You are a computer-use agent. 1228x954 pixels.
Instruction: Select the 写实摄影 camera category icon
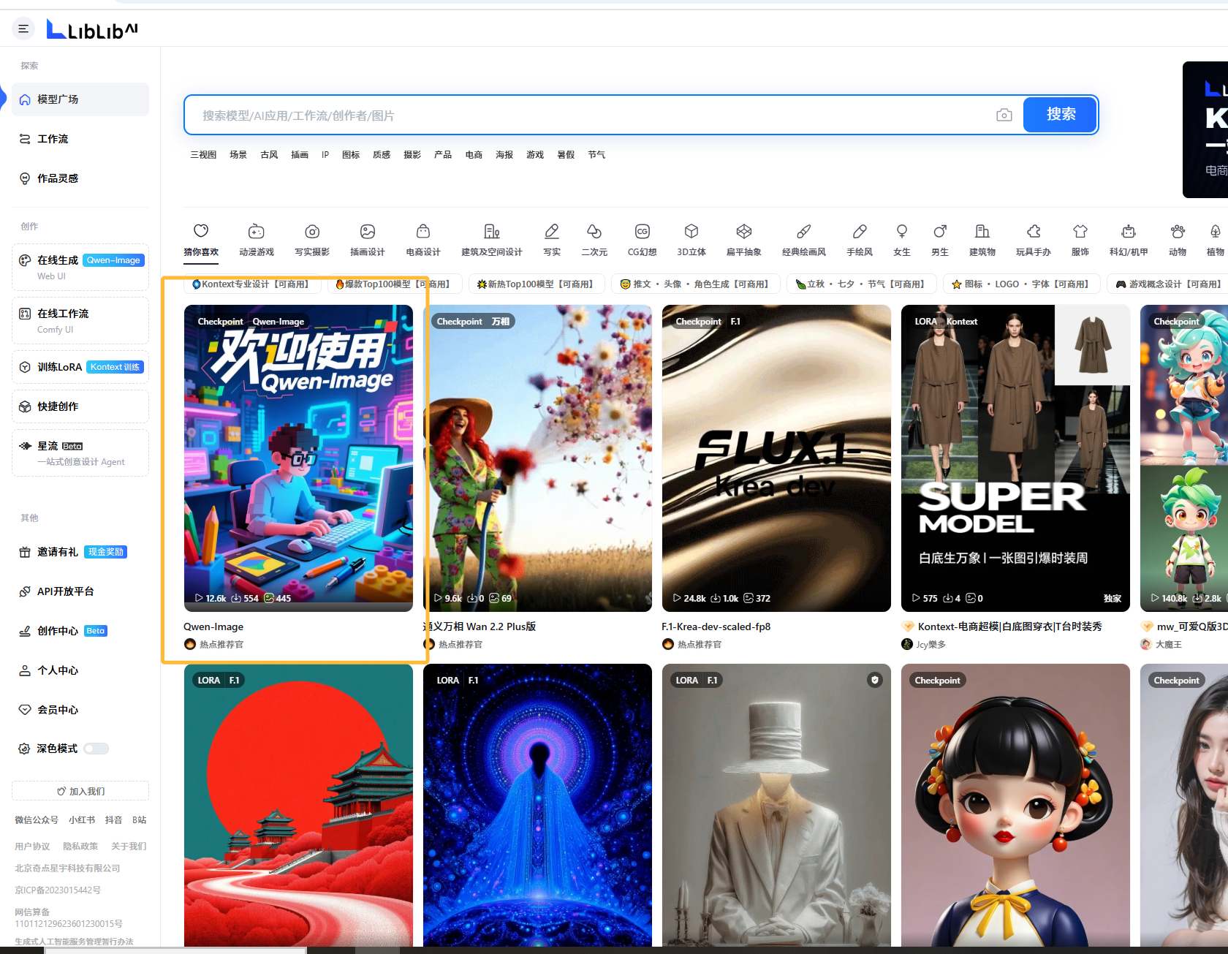pyautogui.click(x=312, y=232)
